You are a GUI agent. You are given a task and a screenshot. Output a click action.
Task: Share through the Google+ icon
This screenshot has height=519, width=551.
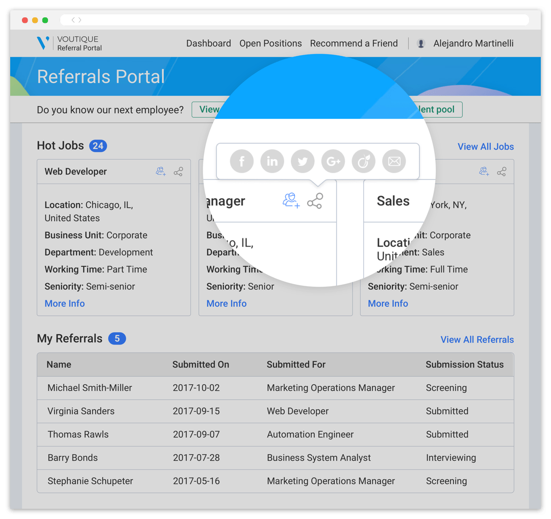333,161
